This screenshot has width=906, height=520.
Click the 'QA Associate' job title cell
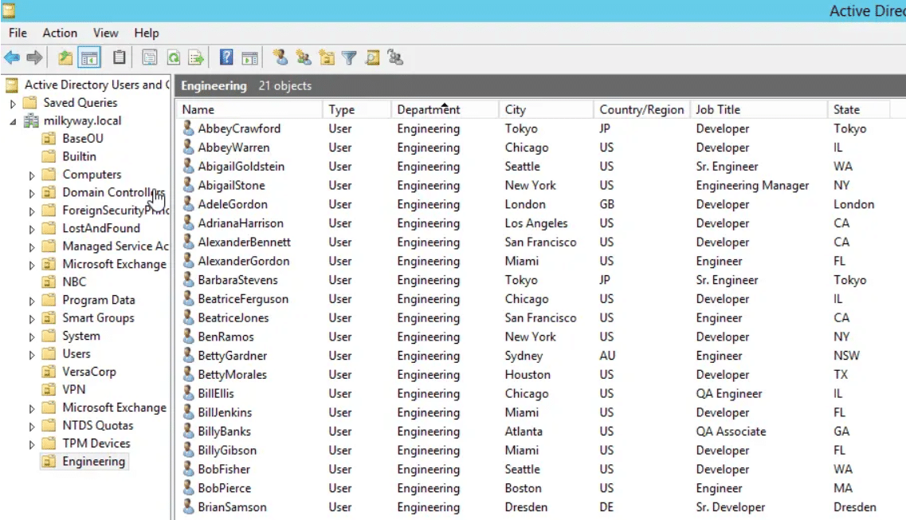[731, 431]
